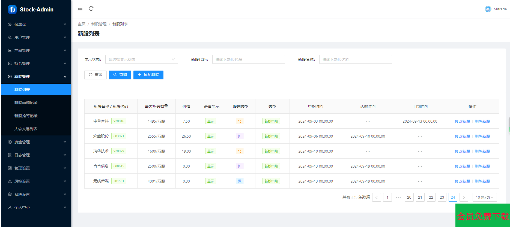Click 新股申购 tag in 瑞华技术 row

click(271, 151)
